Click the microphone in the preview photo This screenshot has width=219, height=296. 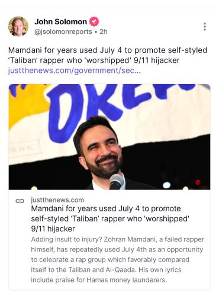pyautogui.click(x=117, y=181)
